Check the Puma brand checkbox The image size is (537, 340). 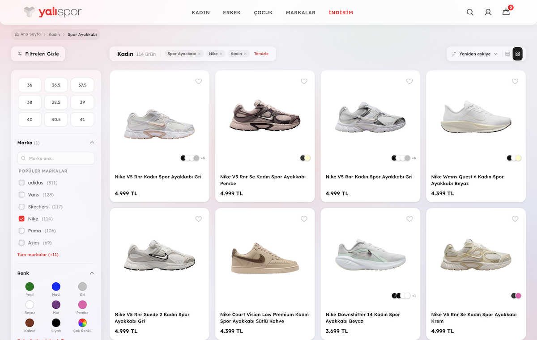(x=21, y=231)
